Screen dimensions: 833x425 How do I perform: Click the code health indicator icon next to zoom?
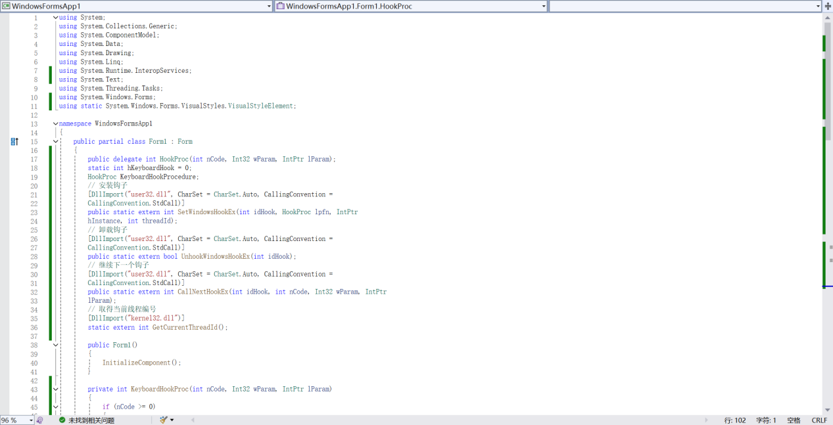(x=39, y=420)
